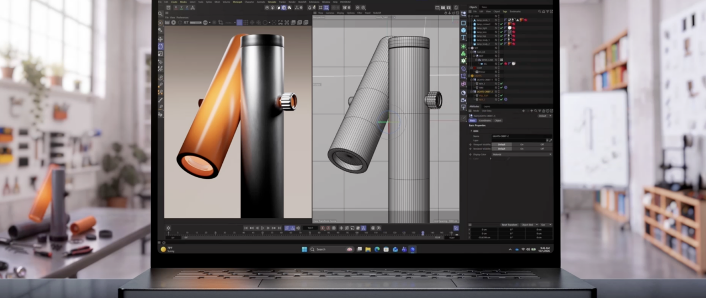The image size is (706, 298).
Task: Click the progress slider in RenderView toolbar
Action: click(196, 22)
